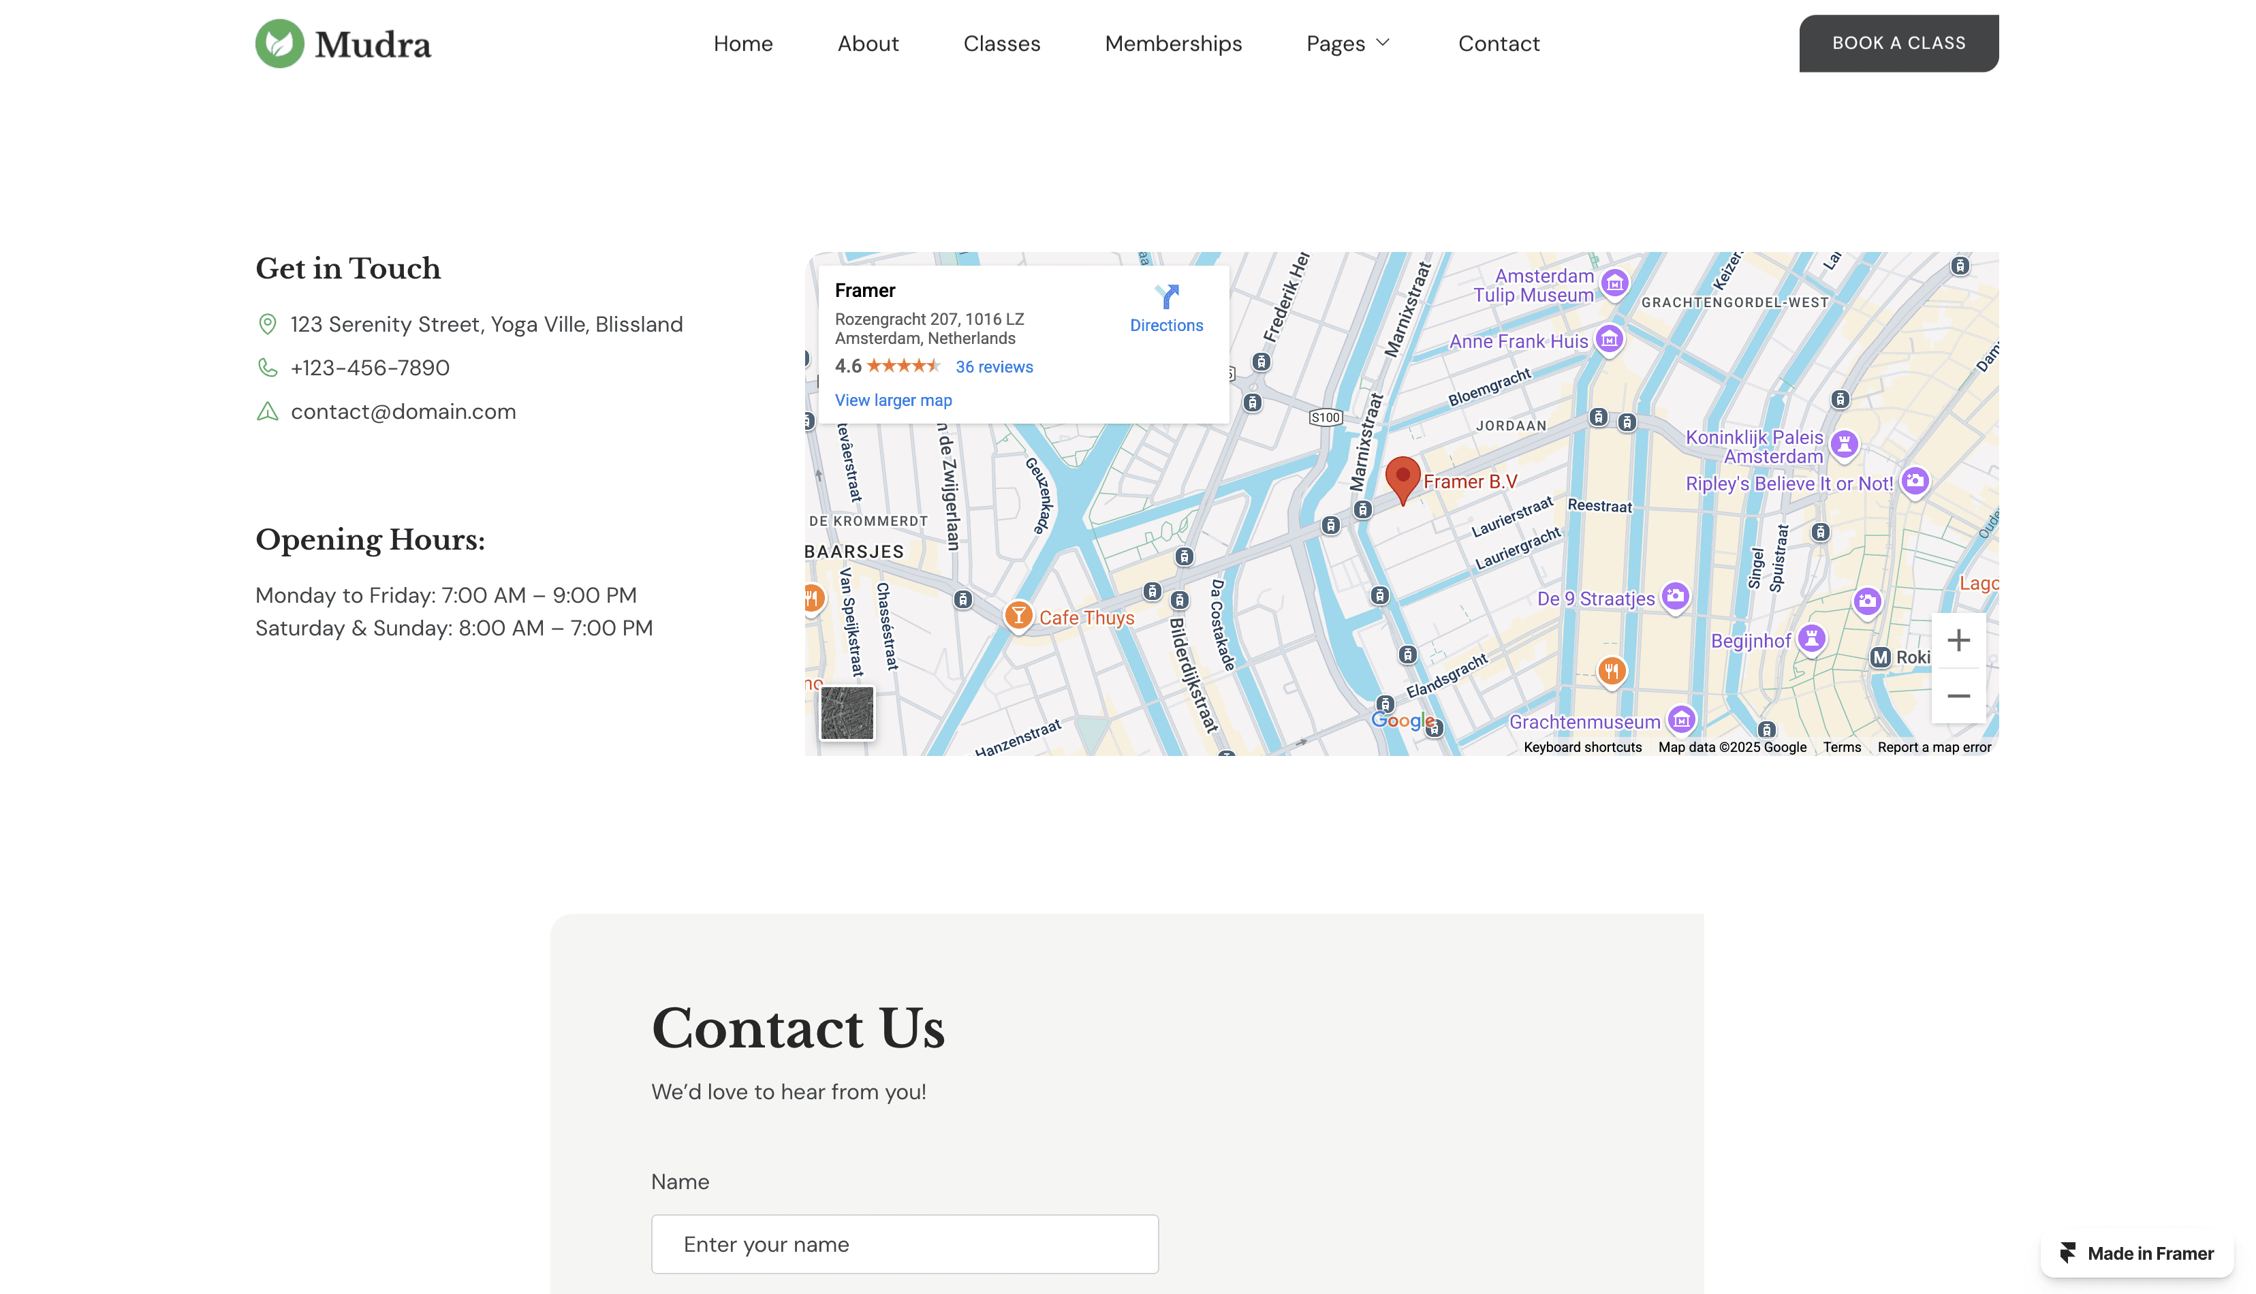Switch to satellite view via the thumbnail
This screenshot has width=2256, height=1294.
846,713
